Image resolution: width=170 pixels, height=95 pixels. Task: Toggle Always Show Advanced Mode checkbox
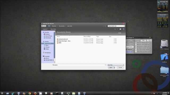[136, 51]
